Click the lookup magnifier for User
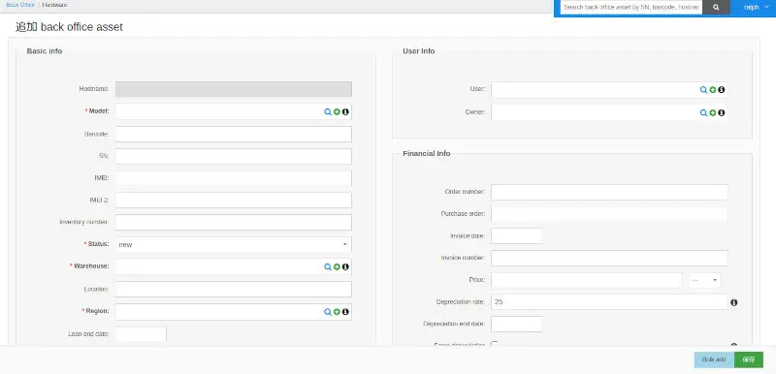The width and height of the screenshot is (776, 374). click(x=703, y=90)
